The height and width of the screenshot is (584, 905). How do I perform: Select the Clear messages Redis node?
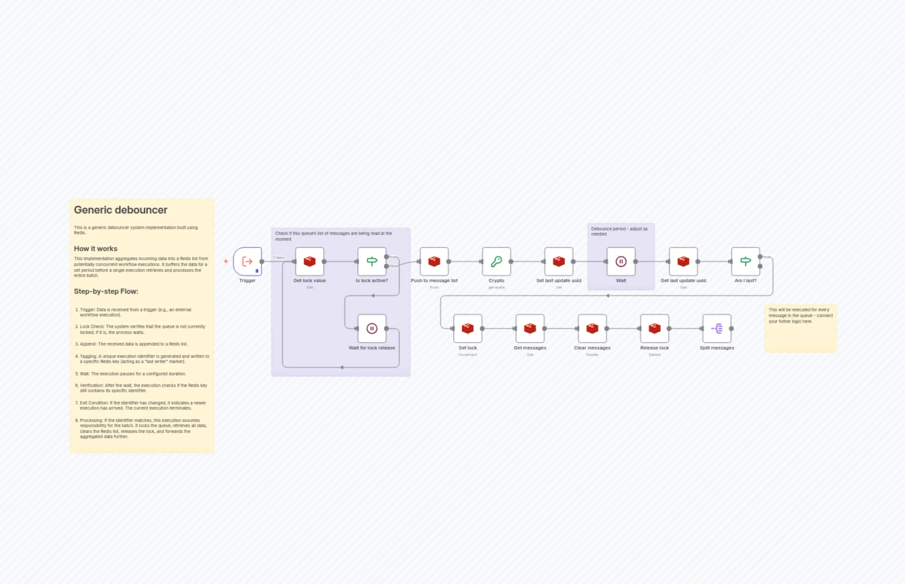pyautogui.click(x=592, y=328)
